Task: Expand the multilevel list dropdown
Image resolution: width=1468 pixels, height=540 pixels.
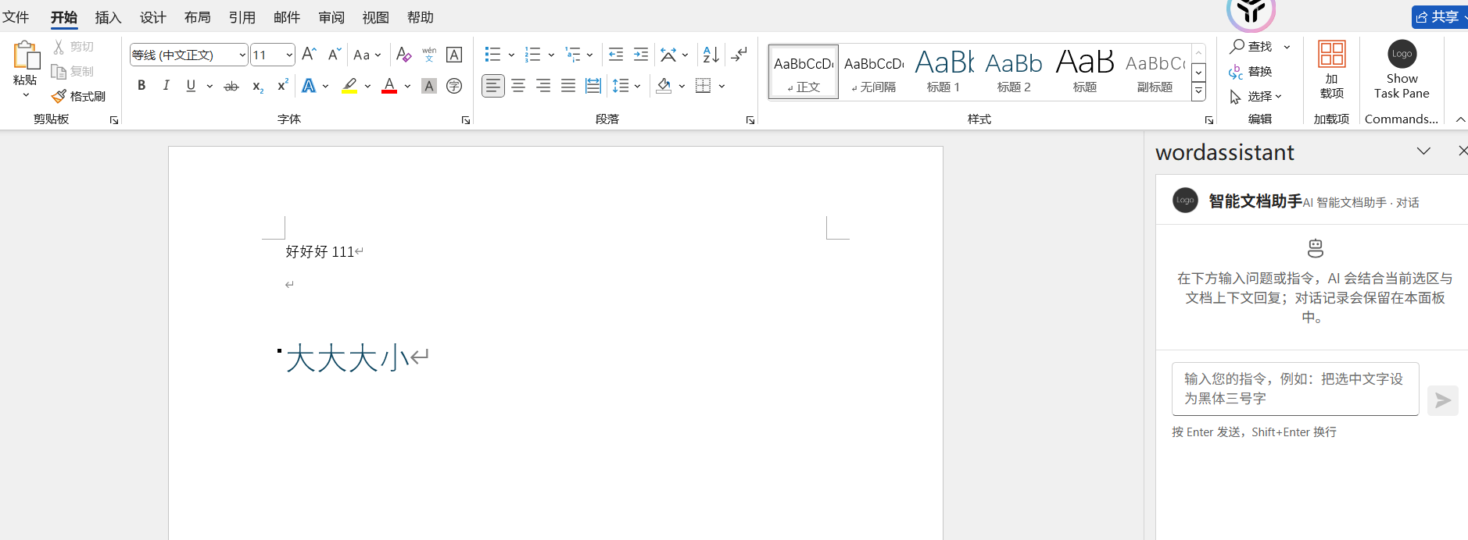Action: point(589,55)
